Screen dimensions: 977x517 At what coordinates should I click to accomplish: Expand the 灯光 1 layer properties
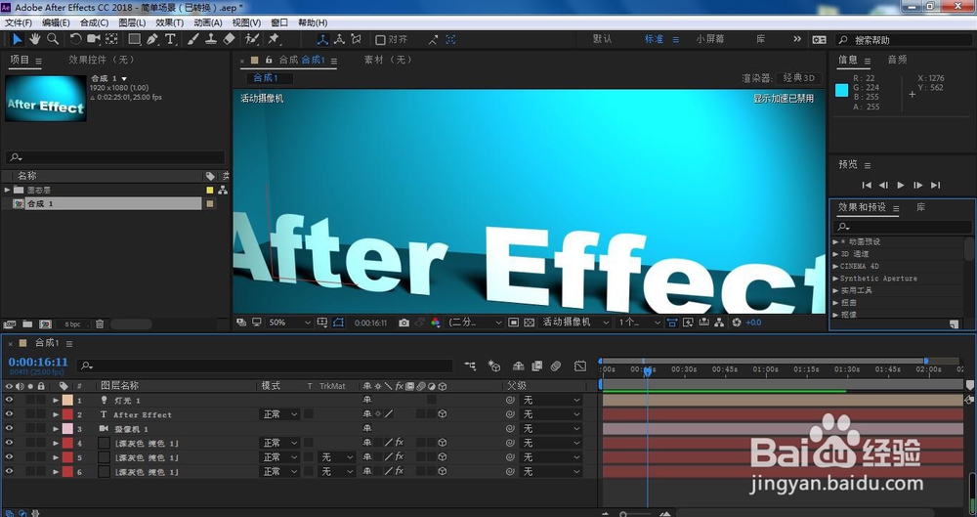coord(56,401)
